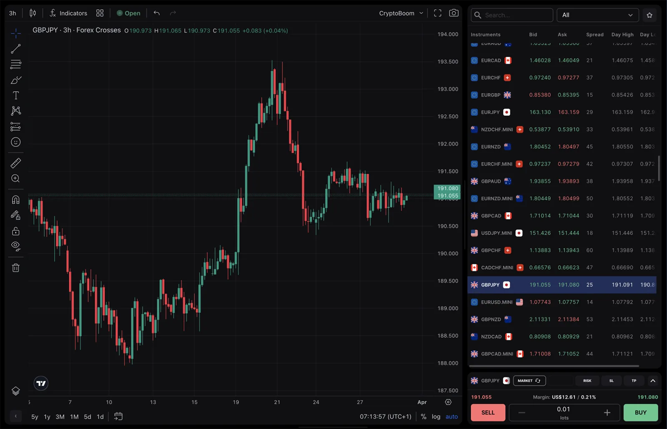Image resolution: width=667 pixels, height=429 pixels.
Task: Toggle hide all drawings eye icon
Action: click(16, 246)
